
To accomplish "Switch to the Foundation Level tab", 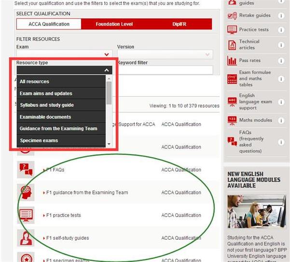I will click(114, 24).
